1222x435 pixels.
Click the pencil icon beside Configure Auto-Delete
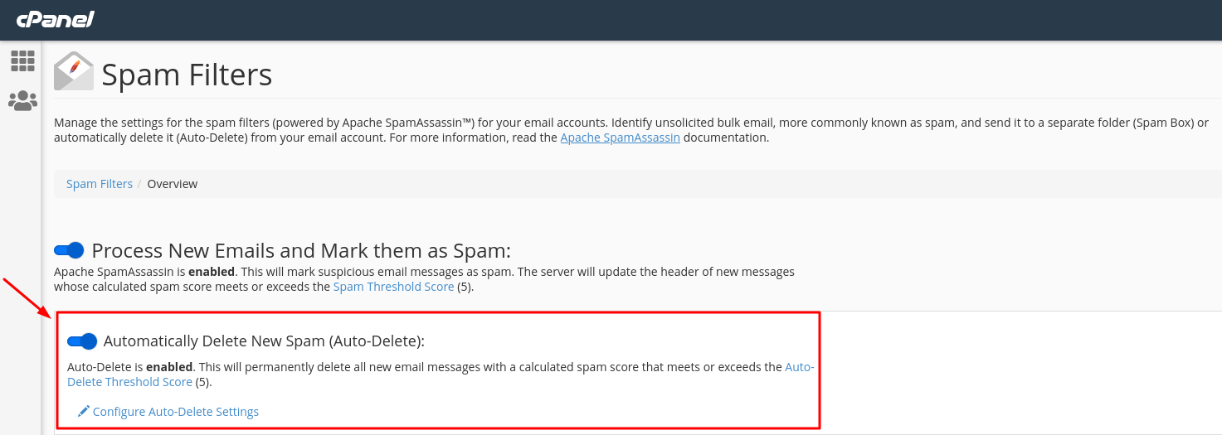pyautogui.click(x=84, y=411)
